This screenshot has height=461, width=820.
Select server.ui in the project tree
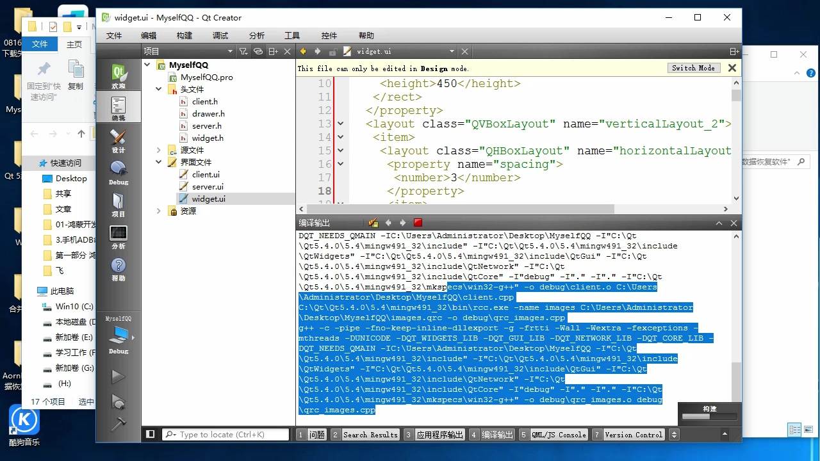tap(207, 186)
